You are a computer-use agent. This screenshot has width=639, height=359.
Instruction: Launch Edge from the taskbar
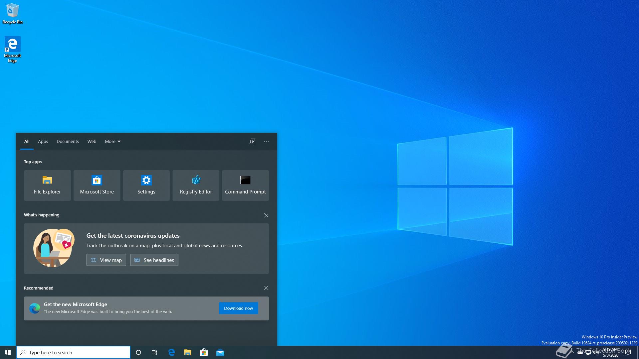171,352
